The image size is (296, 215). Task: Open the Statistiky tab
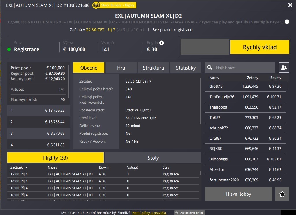[186, 68]
